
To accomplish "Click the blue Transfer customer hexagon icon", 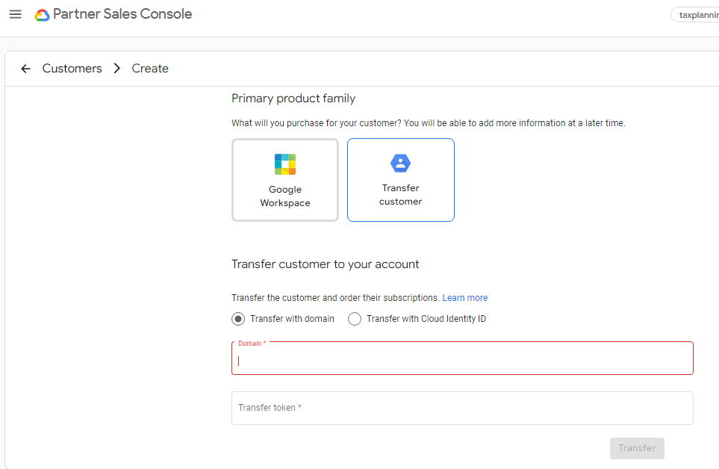I will (x=401, y=164).
